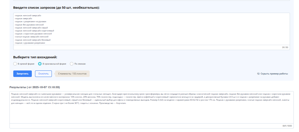299x132 pixels.
Task: Click the first query line пиджак женский оверсайз
Action: click(28, 15)
